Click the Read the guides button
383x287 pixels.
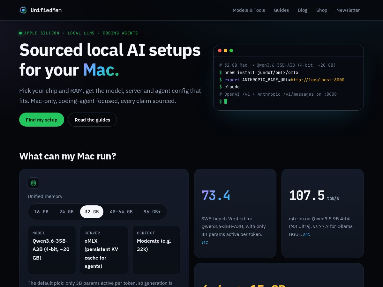coord(92,120)
